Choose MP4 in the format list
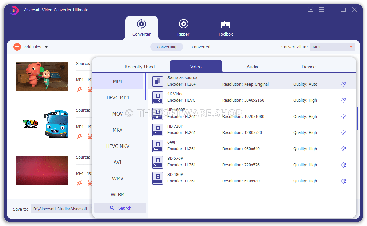This screenshot has height=226, width=367. click(x=118, y=81)
